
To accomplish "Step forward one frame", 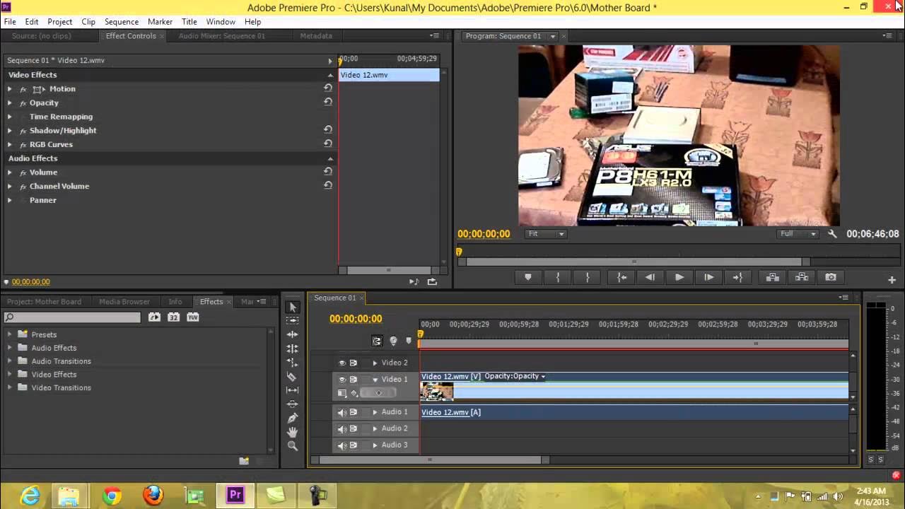I will pyautogui.click(x=708, y=277).
